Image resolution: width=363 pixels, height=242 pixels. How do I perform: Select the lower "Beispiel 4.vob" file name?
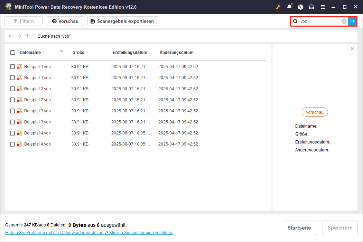point(37,144)
